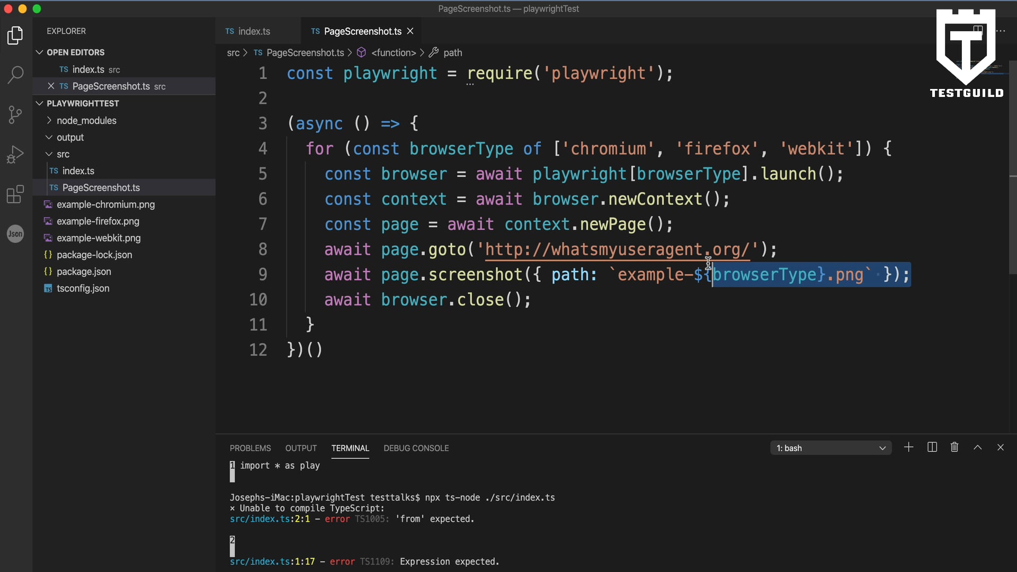Split the terminal panel
Screen dimensions: 1017x572
pos(932,448)
